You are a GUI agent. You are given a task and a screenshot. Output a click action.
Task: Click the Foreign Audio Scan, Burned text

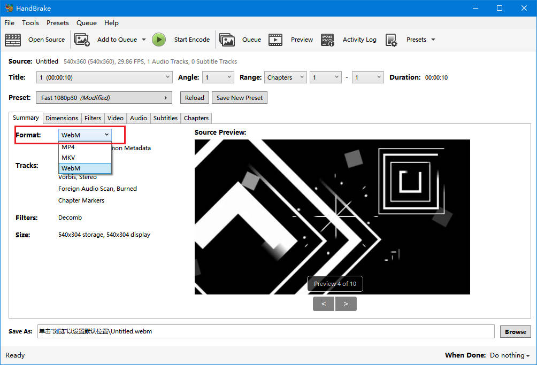click(97, 189)
